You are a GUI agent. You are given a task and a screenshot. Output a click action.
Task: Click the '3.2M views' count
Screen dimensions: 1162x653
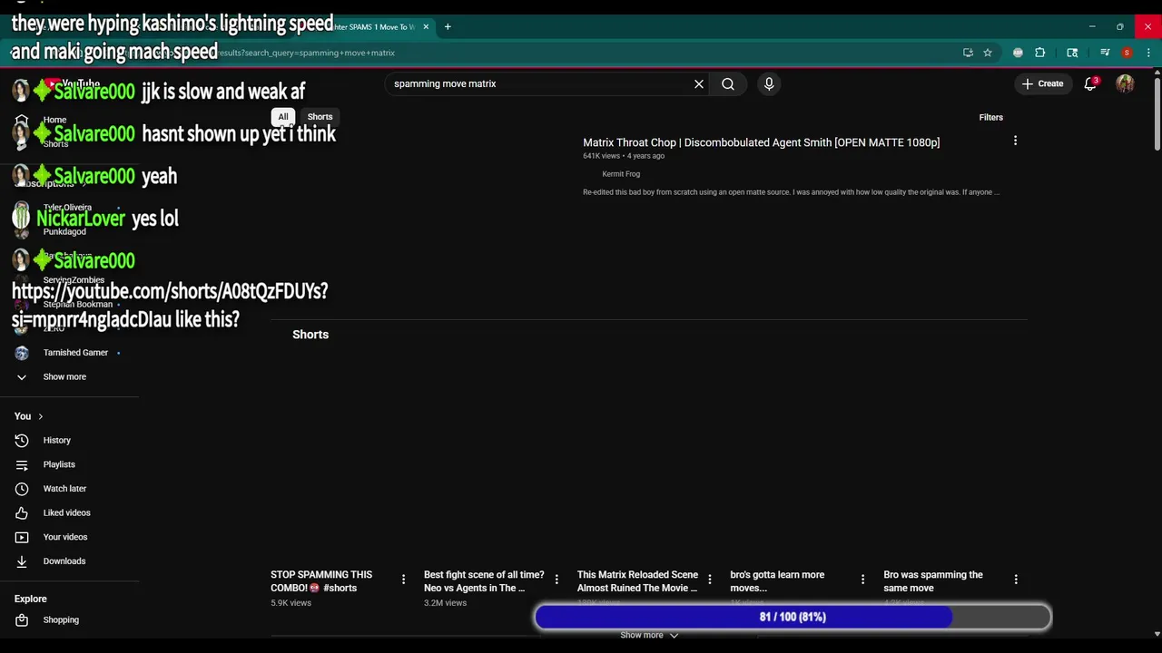pyautogui.click(x=445, y=603)
